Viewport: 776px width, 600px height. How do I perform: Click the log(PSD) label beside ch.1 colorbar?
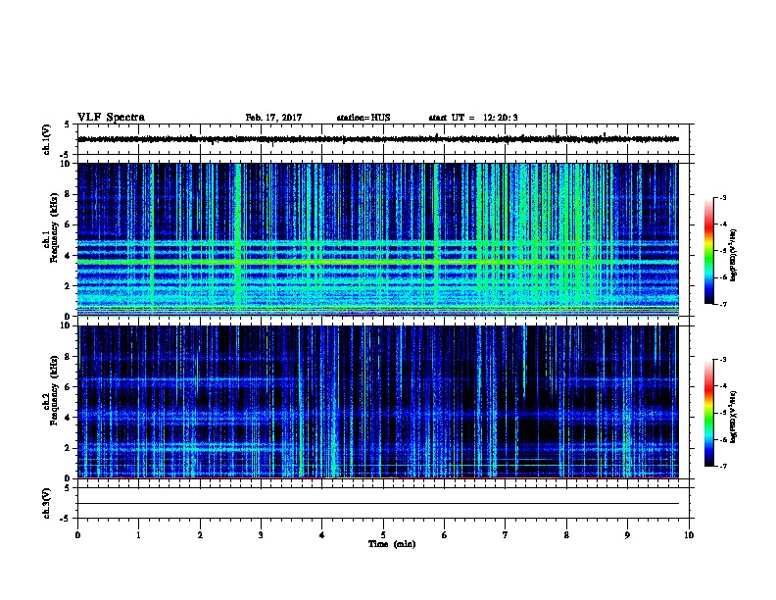(x=733, y=255)
